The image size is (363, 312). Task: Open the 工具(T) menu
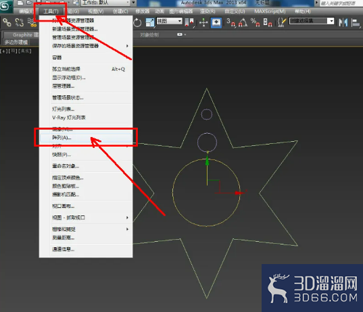51,11
